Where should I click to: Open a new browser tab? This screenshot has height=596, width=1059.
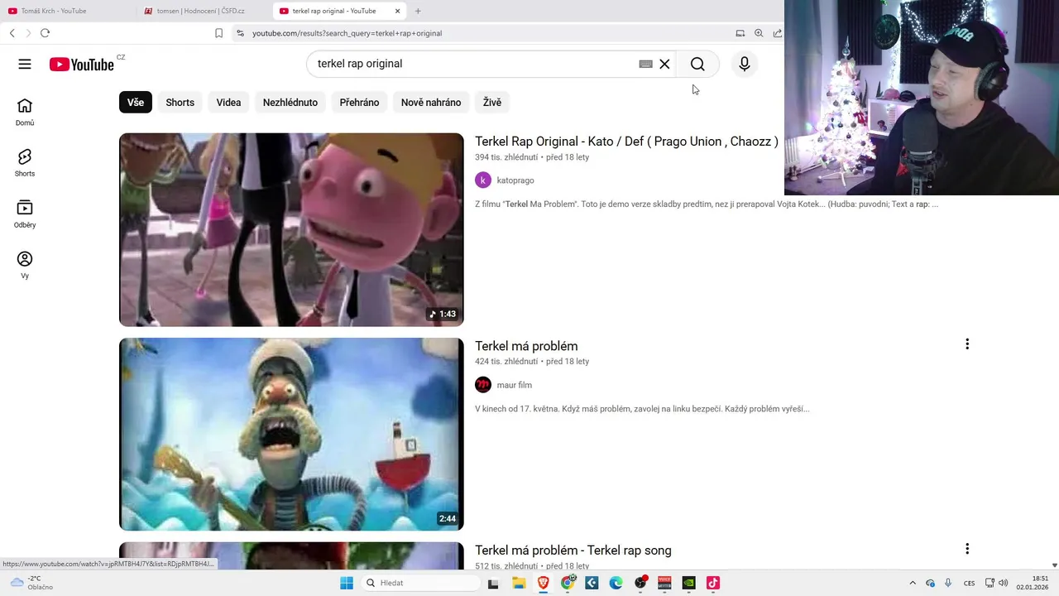coord(418,11)
